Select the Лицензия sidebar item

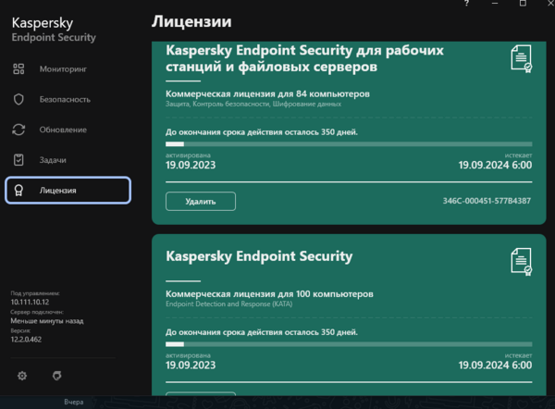click(x=68, y=190)
